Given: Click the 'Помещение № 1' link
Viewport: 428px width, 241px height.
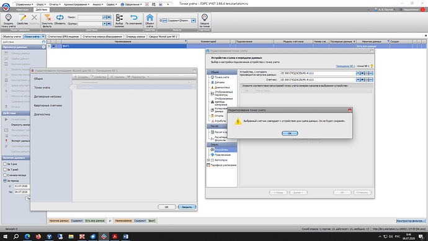Looking at the screenshot, I should click(x=346, y=66).
